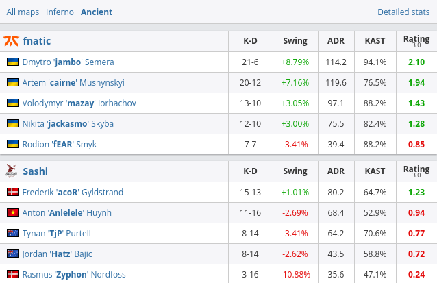This screenshot has width=437, height=283.
Task: Click the Sashi Swing column header
Action: (x=295, y=171)
